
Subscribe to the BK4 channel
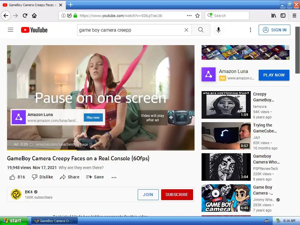(x=177, y=195)
